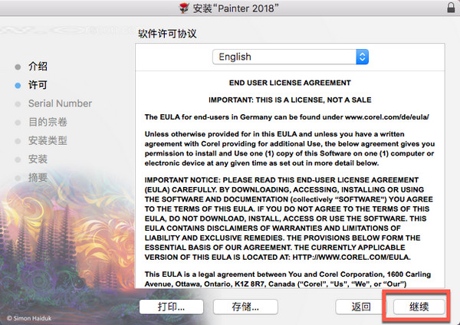
Task: Click the 软件许可协议 heading
Action: coord(167,34)
